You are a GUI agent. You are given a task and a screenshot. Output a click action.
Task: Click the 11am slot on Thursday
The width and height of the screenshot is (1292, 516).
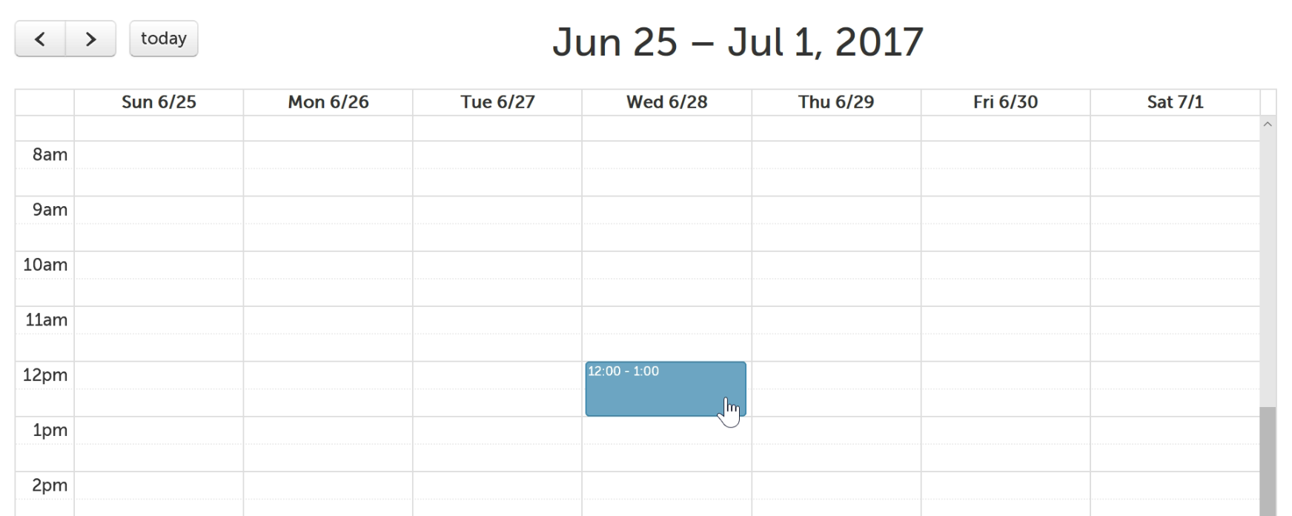(x=836, y=320)
